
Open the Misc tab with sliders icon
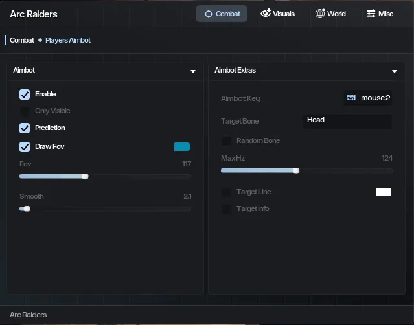380,14
